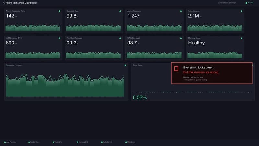The height and width of the screenshot is (146, 259).
Task: Select the Monitoring footer label
Action: coord(131,142)
